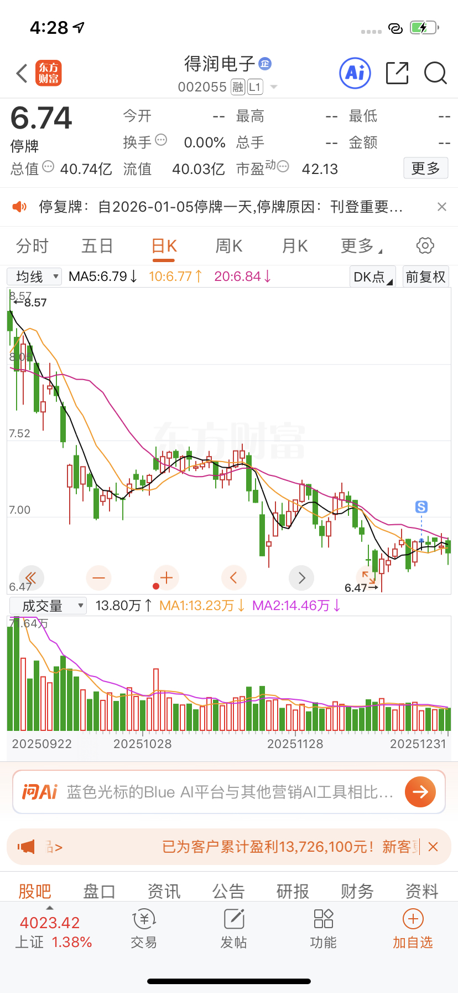
Task: Open the DK点 dropdown
Action: (373, 277)
